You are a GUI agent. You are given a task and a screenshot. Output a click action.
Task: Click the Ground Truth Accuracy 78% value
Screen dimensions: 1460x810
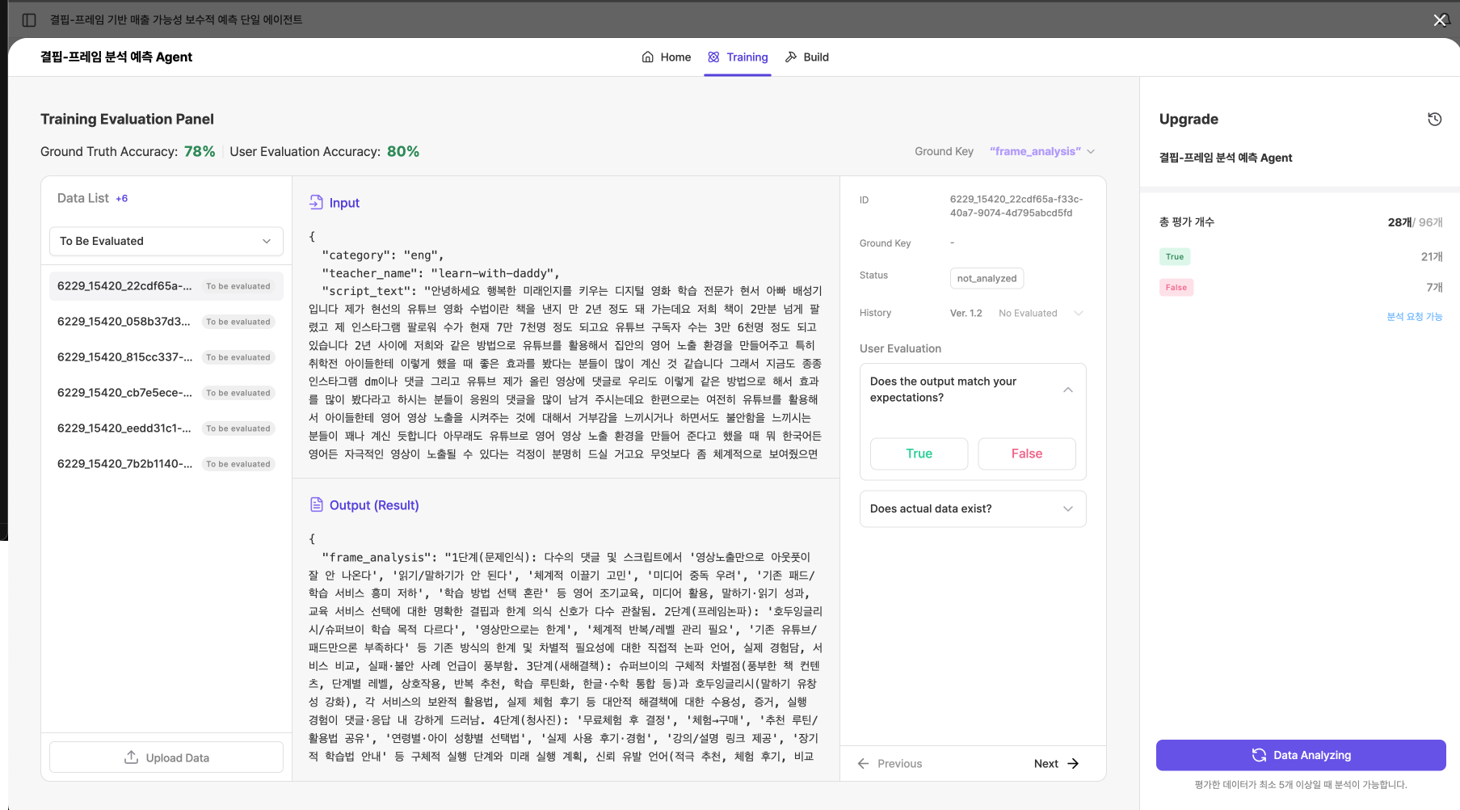(x=200, y=151)
